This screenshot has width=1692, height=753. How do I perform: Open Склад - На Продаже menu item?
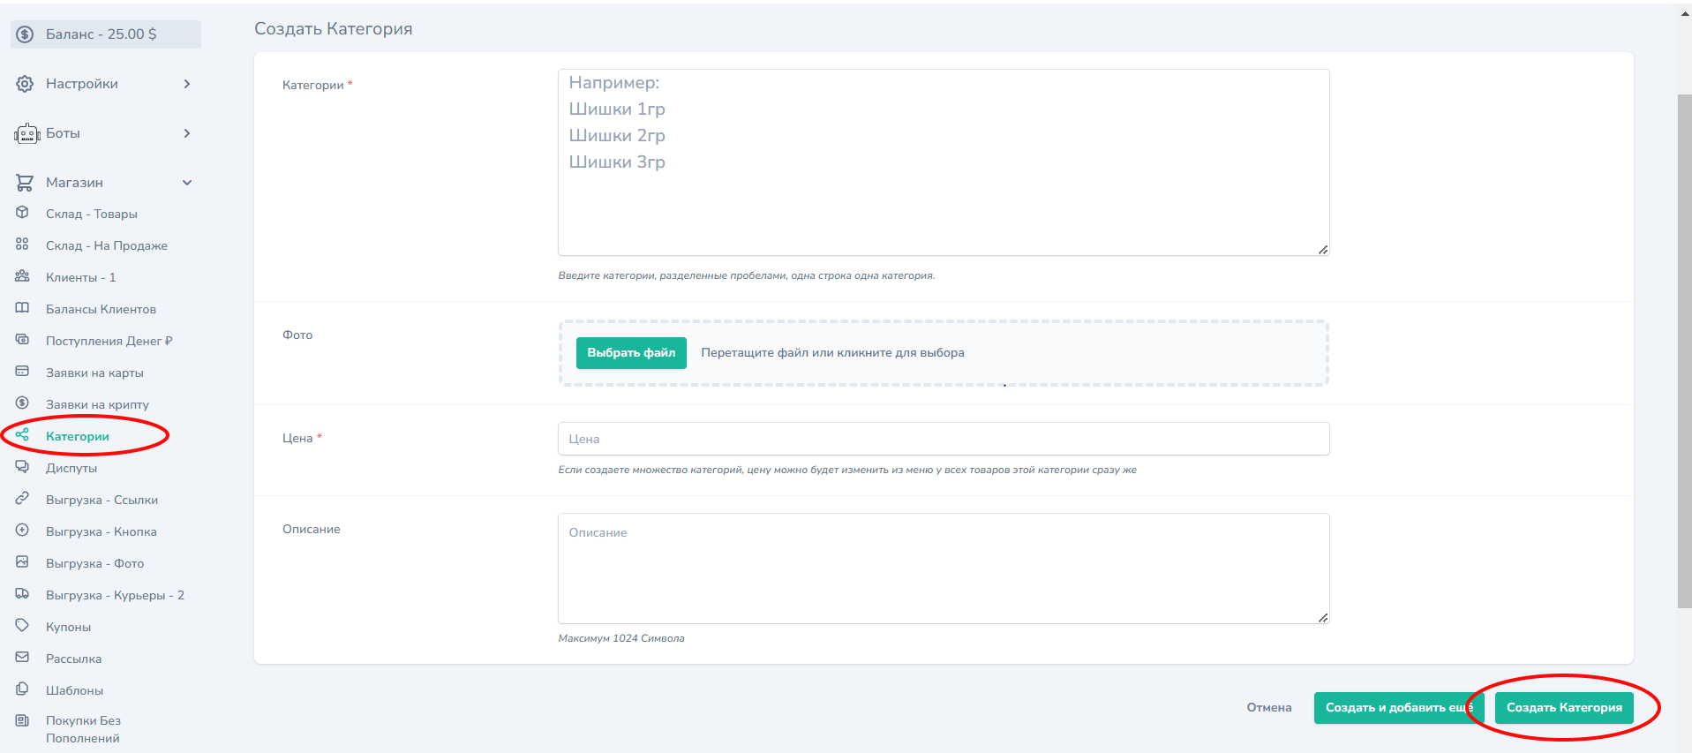click(107, 245)
